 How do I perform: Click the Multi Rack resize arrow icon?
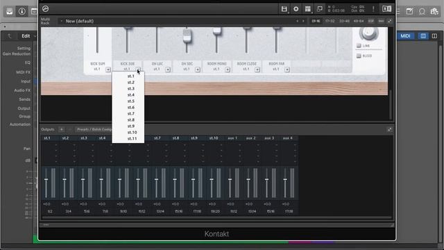point(390,21)
